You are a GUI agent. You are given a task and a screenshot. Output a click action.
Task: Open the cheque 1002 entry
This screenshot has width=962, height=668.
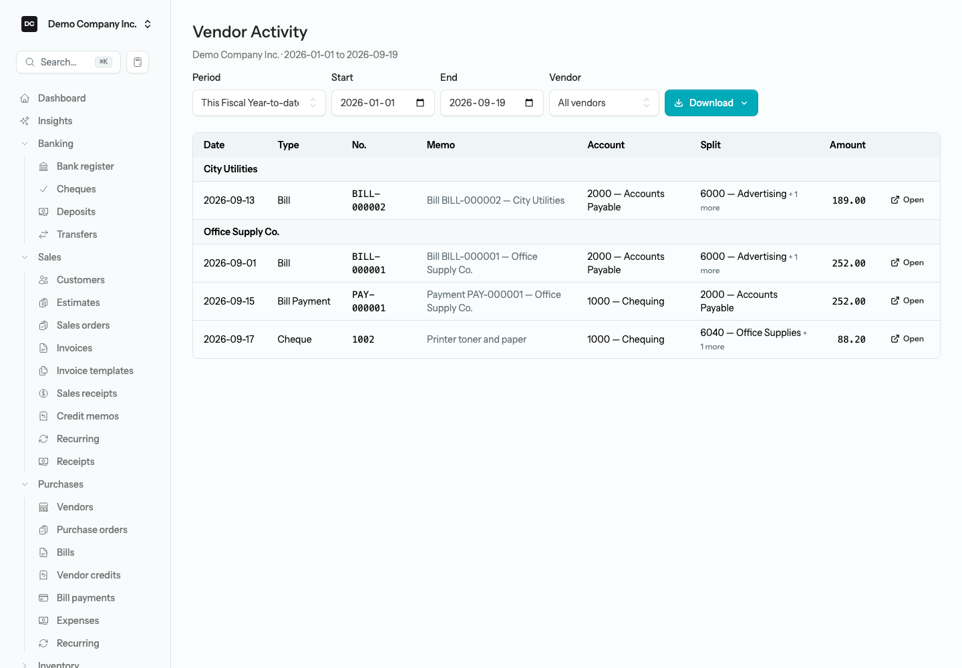[x=907, y=339]
